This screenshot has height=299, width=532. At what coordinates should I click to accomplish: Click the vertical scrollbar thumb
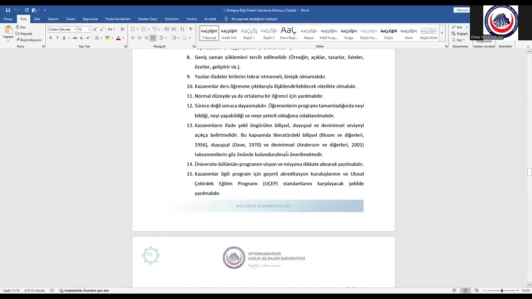[530, 172]
